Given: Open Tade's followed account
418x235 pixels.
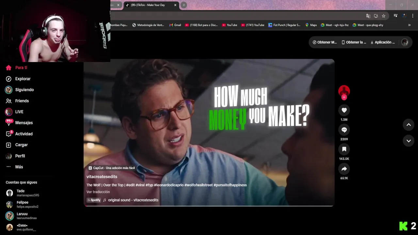Looking at the screenshot, I should click(x=22, y=193).
